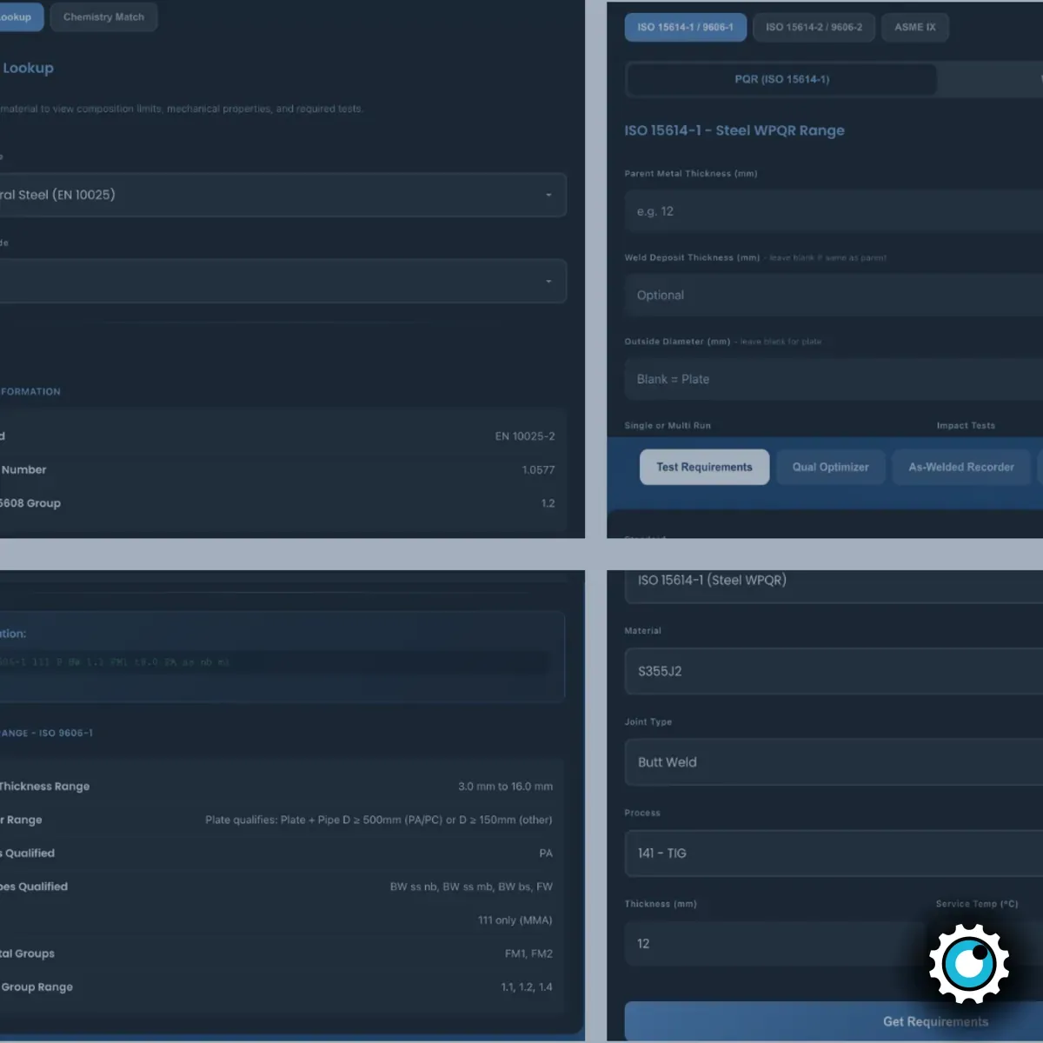Switch to the Chemistry Match tab
Viewport: 1043px width, 1043px height.
pyautogui.click(x=103, y=17)
